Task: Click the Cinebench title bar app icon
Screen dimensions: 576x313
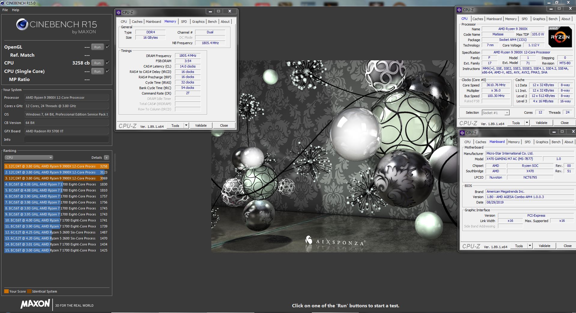Action: tap(2, 3)
